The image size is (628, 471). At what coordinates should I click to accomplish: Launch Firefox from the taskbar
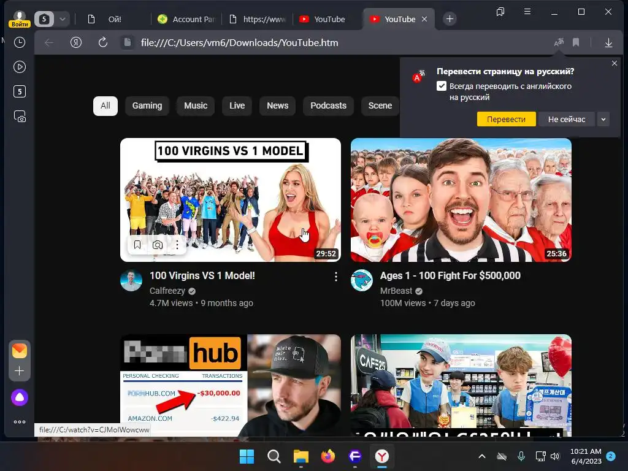click(328, 456)
